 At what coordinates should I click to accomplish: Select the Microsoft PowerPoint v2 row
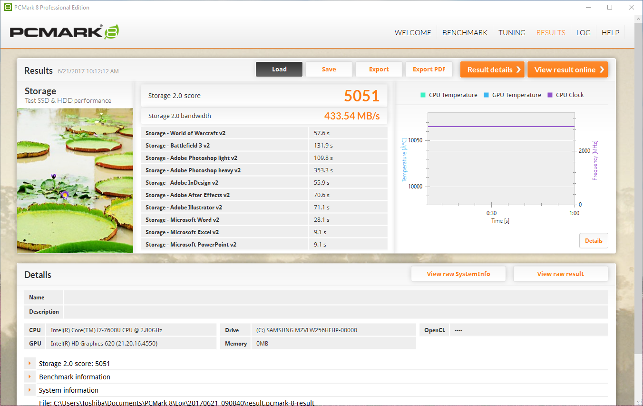pyautogui.click(x=264, y=245)
